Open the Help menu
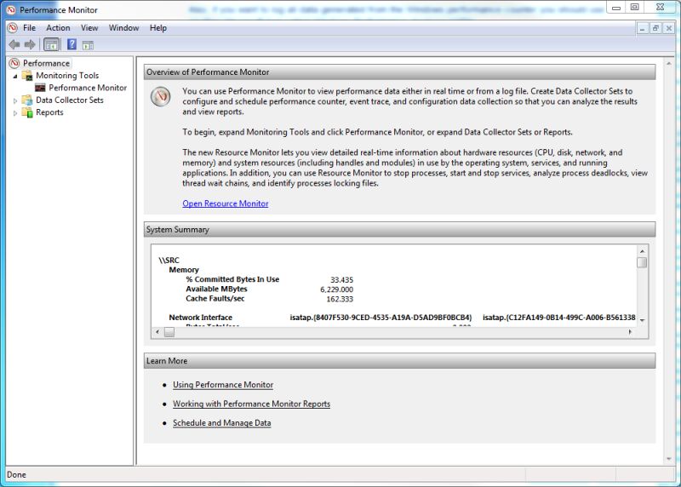Image resolution: width=681 pixels, height=487 pixels. (x=158, y=28)
